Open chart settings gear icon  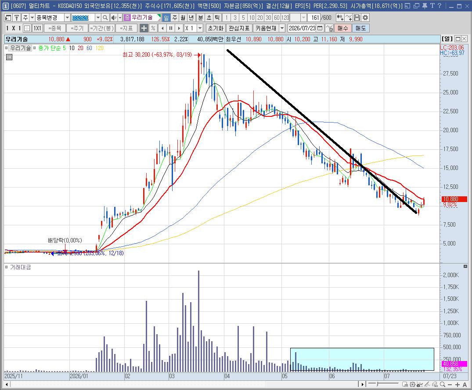[365, 18]
